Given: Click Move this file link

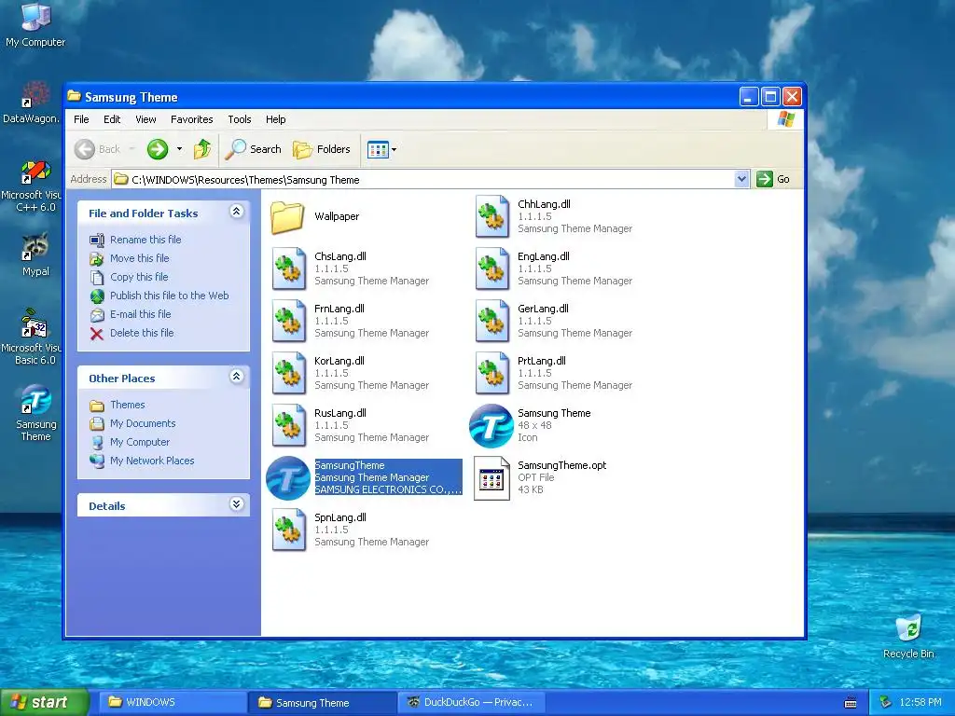Looking at the screenshot, I should pyautogui.click(x=140, y=258).
